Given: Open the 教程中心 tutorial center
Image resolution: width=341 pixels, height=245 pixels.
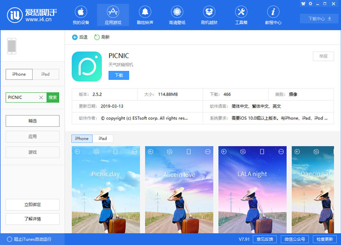Looking at the screenshot, I should point(273,15).
